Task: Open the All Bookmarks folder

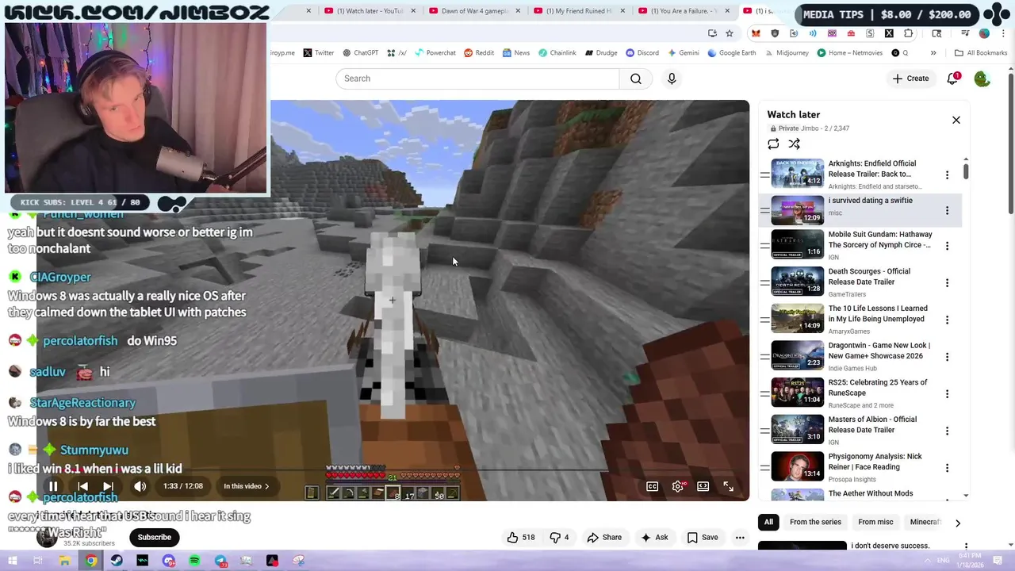Action: click(981, 53)
